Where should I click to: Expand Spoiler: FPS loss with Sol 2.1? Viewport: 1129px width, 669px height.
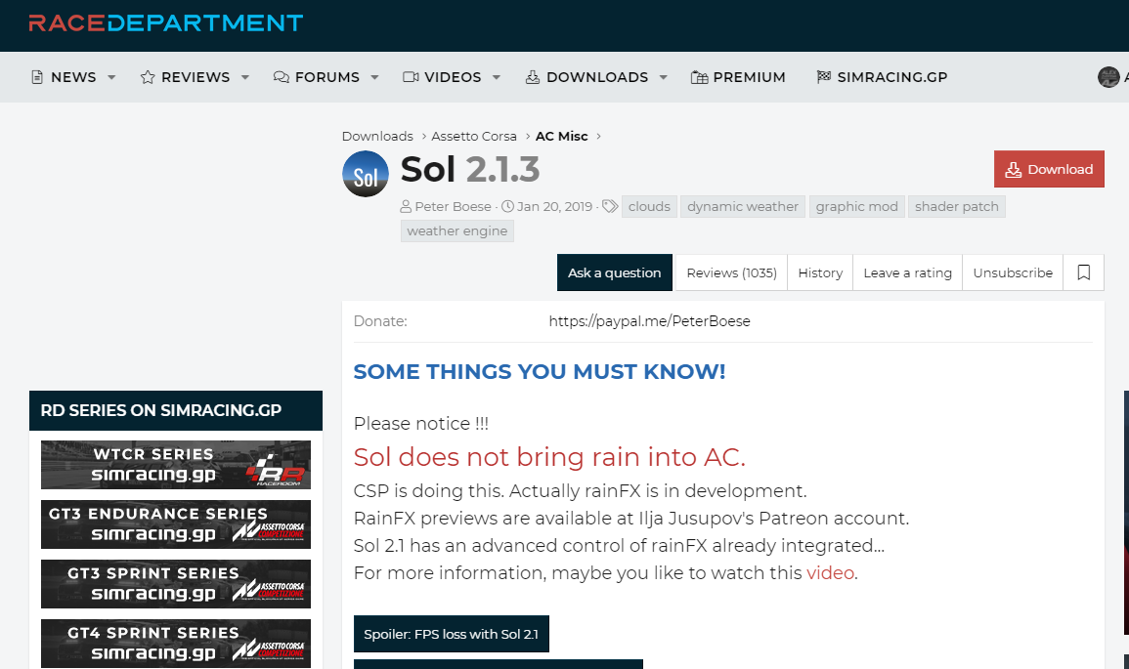coord(452,634)
